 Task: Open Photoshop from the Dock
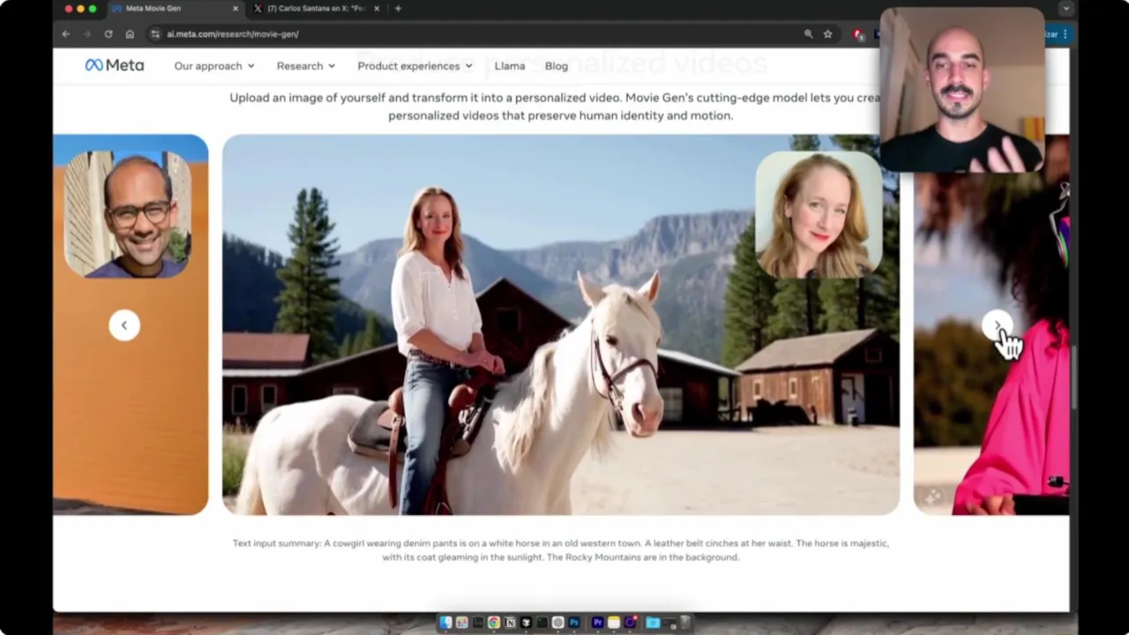(x=574, y=623)
